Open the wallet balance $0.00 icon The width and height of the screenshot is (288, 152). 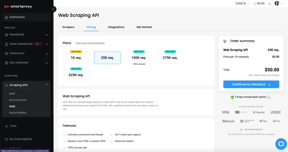tap(255, 4)
